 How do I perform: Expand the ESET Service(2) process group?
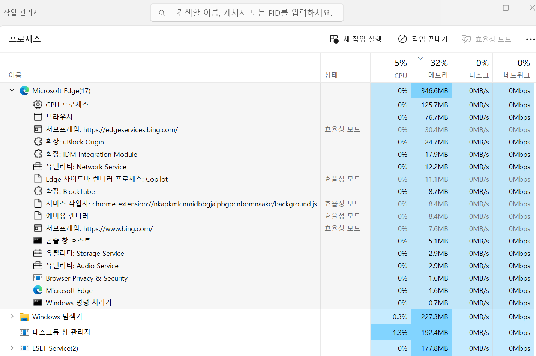12,348
